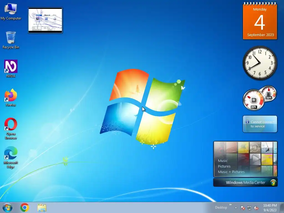Open the Windows Media Center bar

point(245,182)
